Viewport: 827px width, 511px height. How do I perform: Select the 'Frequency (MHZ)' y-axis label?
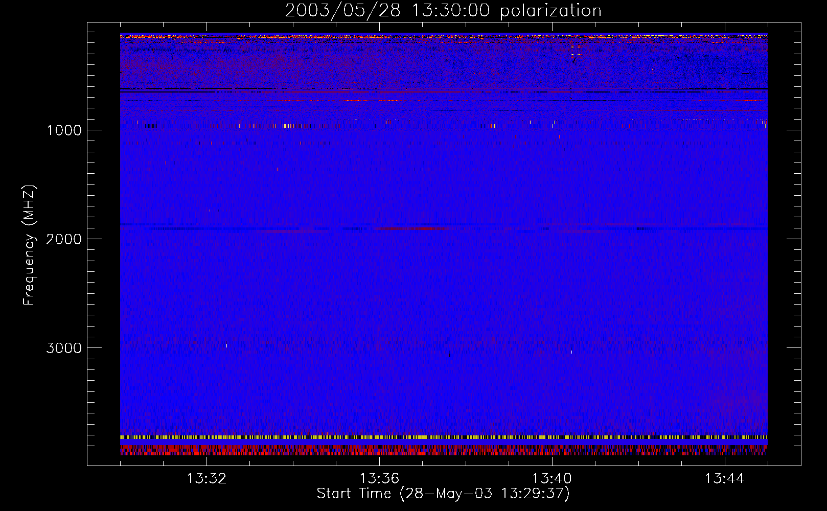pyautogui.click(x=29, y=245)
